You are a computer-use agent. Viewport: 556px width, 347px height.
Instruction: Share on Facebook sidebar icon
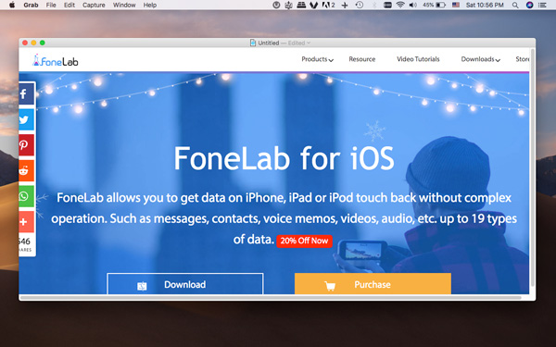[26, 94]
